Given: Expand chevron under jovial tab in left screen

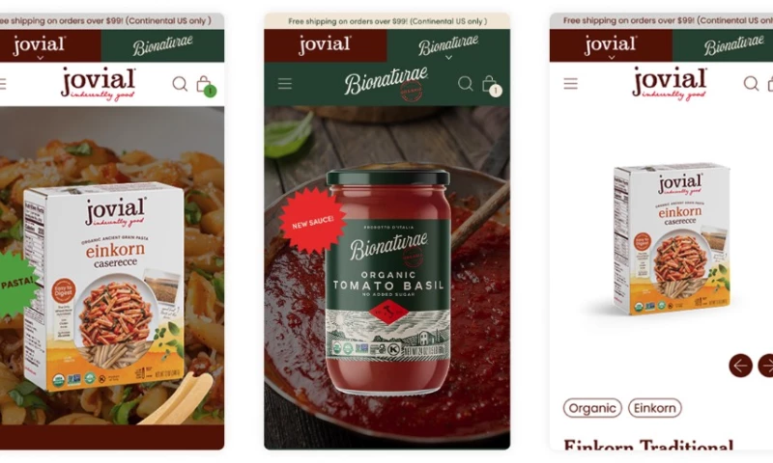Looking at the screenshot, I should 41,58.
